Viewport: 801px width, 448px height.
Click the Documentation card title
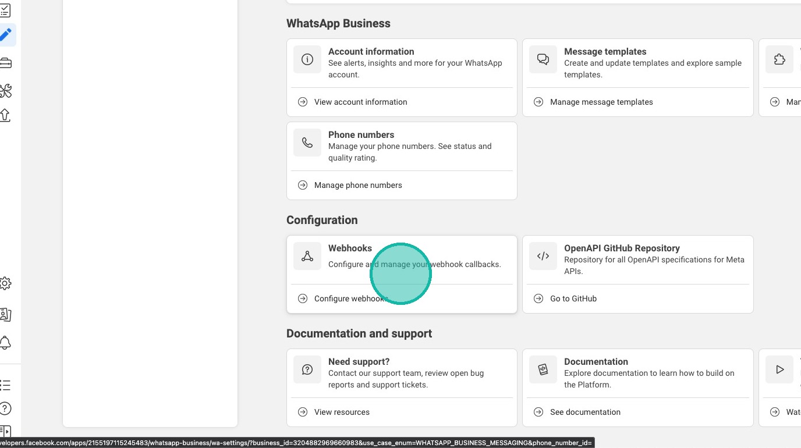pos(596,361)
